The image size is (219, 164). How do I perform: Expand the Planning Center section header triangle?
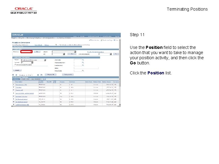(x=13, y=46)
